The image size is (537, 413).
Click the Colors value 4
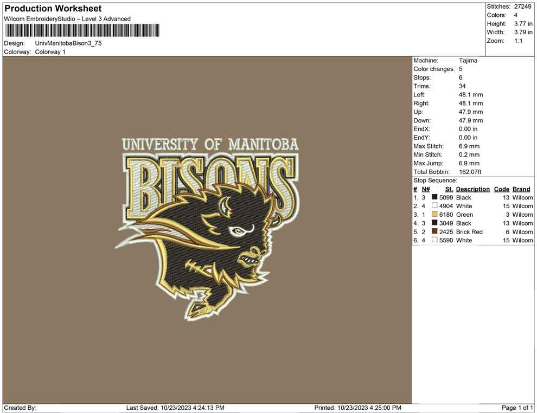click(x=515, y=15)
